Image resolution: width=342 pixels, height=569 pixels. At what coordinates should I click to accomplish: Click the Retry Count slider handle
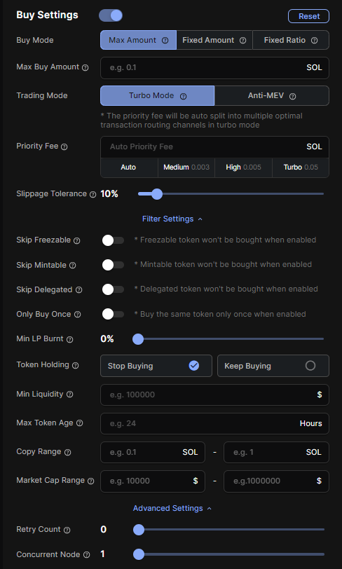point(139,530)
